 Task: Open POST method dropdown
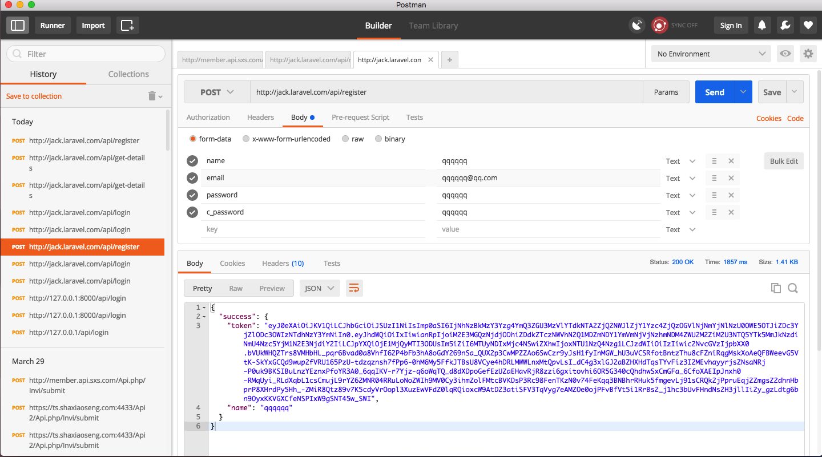[217, 92]
